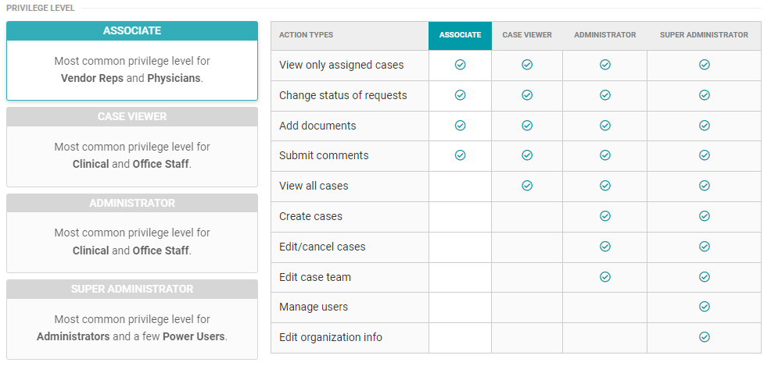Click Super Administrator checkmark for Manage users
771x366 pixels.
704,307
